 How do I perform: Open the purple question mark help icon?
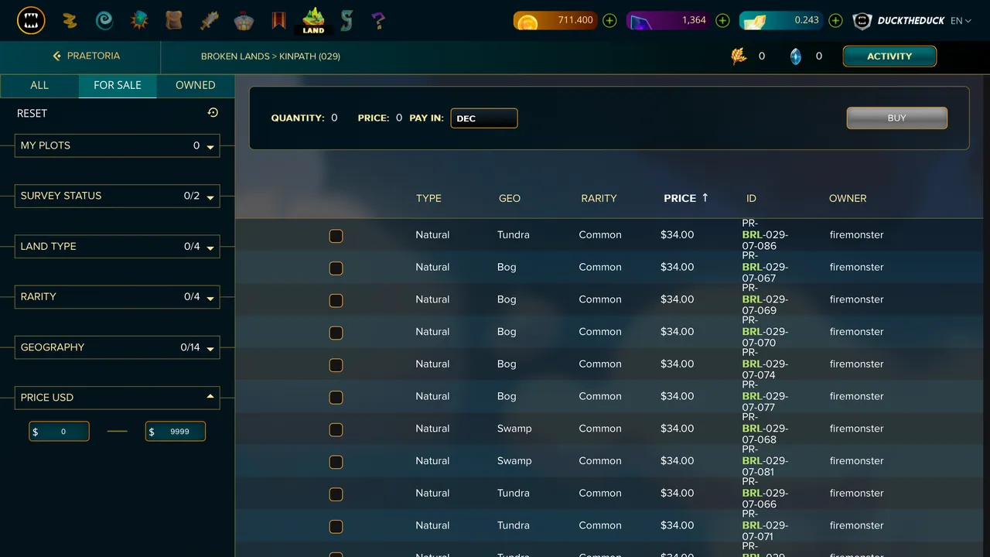[378, 21]
